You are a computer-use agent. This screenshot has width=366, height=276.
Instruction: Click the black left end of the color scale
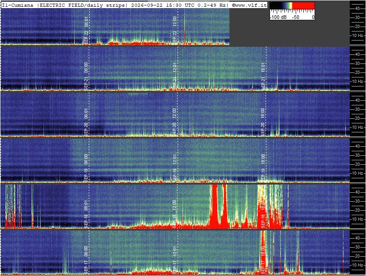275,5
